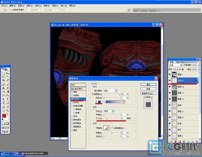Select the Eyedropper tool

[7, 107]
